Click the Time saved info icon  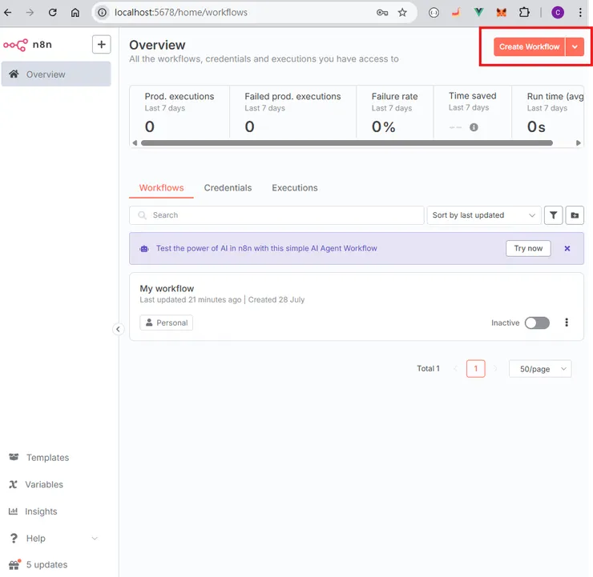pyautogui.click(x=474, y=127)
